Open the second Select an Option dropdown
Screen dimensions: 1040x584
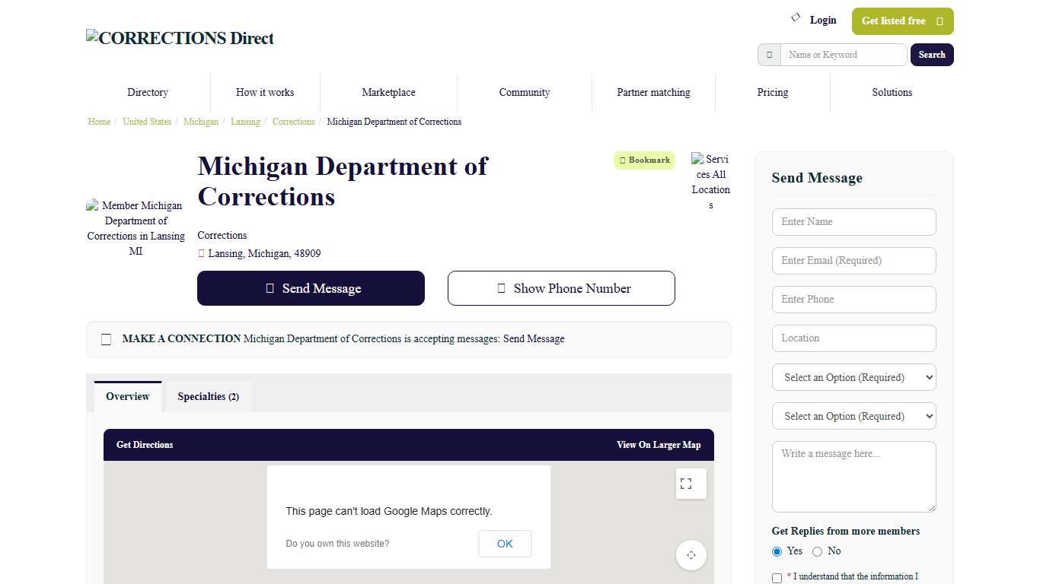(x=853, y=416)
